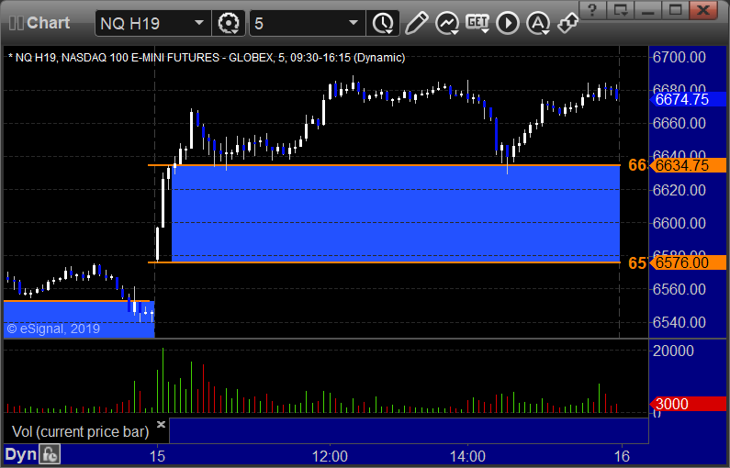Click the pin/link window icon
730x468 pixels.
pyautogui.click(x=567, y=23)
